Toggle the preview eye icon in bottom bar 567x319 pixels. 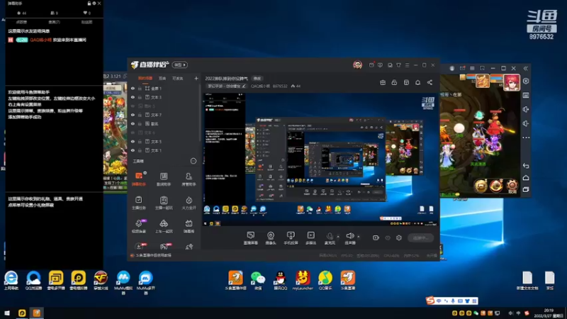(388, 237)
